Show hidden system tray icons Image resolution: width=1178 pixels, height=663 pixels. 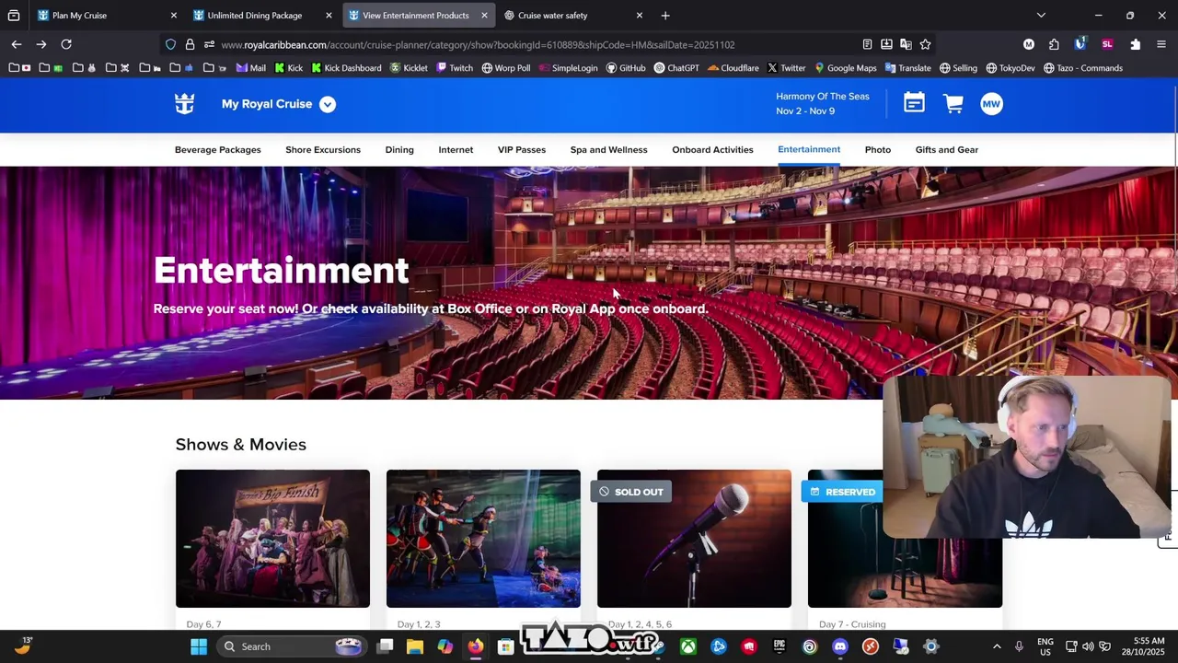coord(997,646)
